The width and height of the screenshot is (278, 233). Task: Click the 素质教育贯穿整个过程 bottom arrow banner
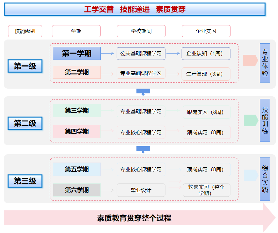(134, 218)
